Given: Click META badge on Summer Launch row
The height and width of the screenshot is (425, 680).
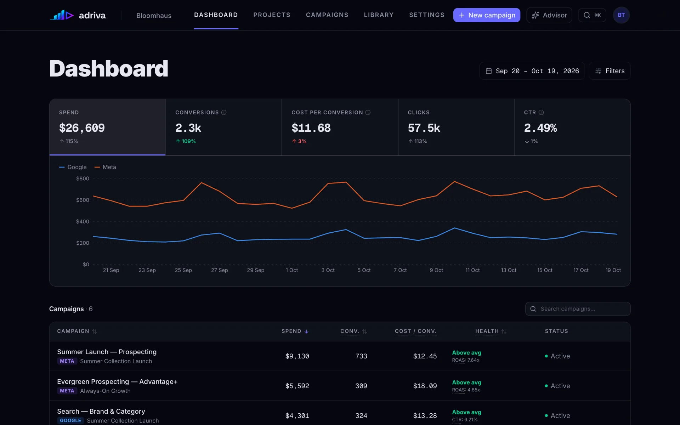Looking at the screenshot, I should [67, 361].
